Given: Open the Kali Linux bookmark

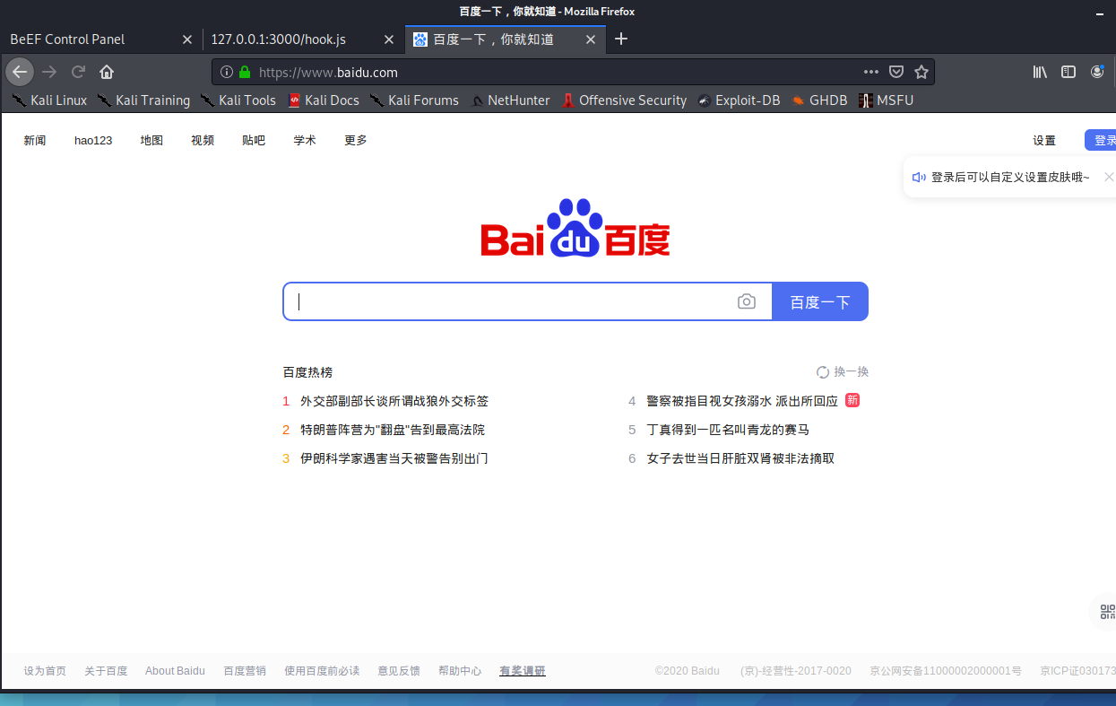Looking at the screenshot, I should tap(49, 100).
